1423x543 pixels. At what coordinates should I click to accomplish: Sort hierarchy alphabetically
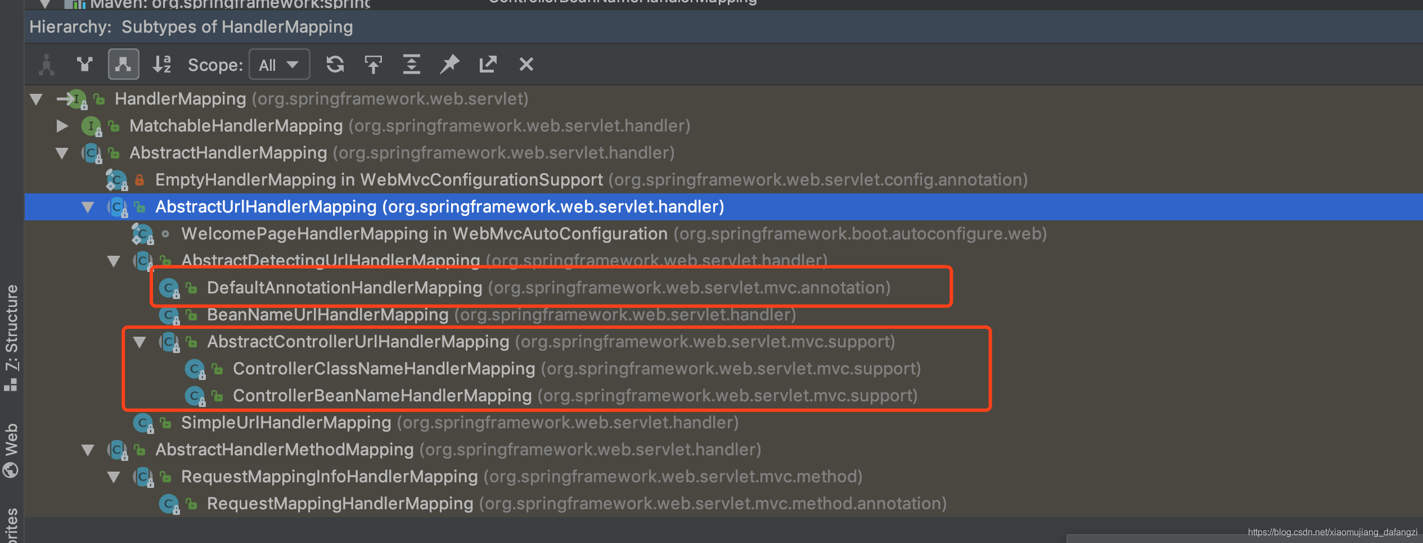(x=161, y=64)
